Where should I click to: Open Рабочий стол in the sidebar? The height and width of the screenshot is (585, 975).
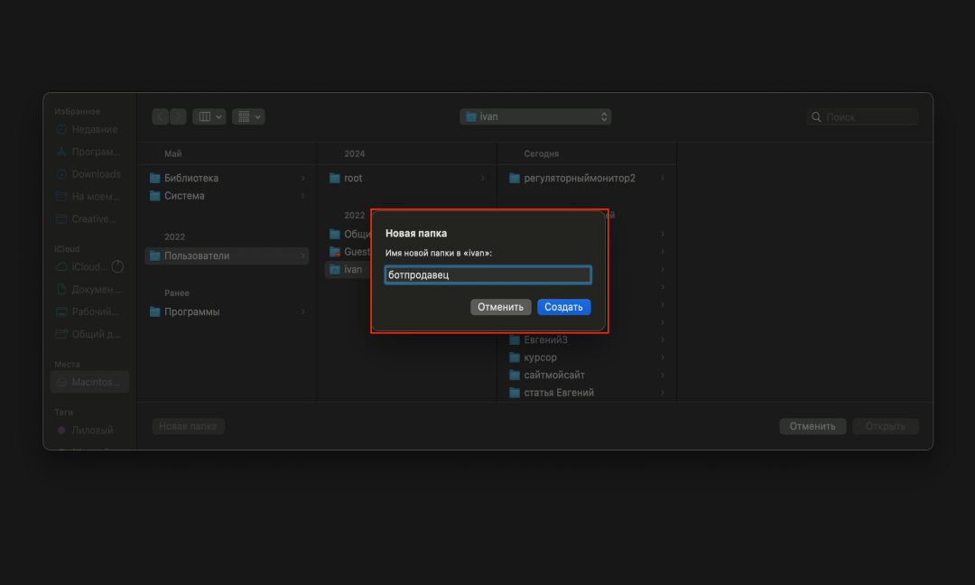pyautogui.click(x=94, y=311)
